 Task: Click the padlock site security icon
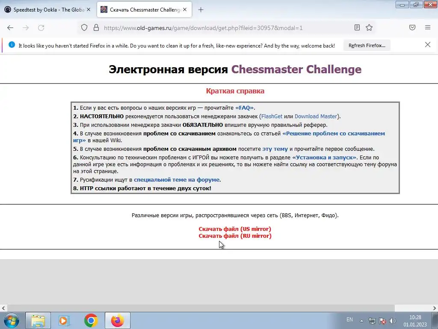(x=96, y=28)
